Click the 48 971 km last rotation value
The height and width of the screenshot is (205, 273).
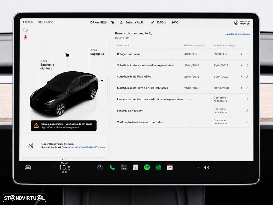coord(191,54)
